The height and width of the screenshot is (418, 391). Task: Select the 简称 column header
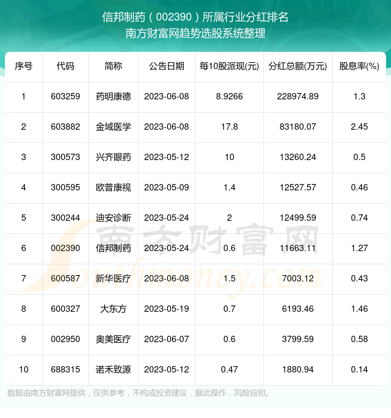pyautogui.click(x=113, y=66)
